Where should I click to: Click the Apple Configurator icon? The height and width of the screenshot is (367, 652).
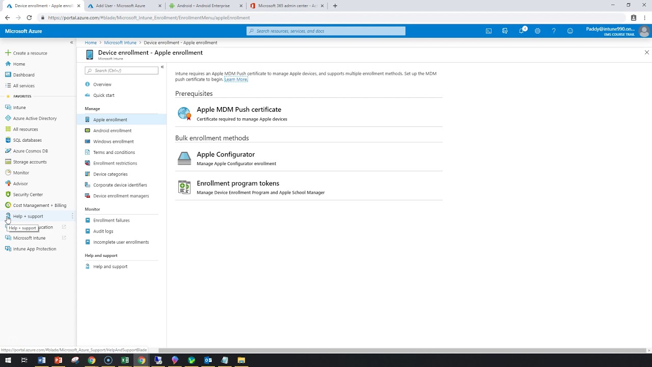(184, 159)
